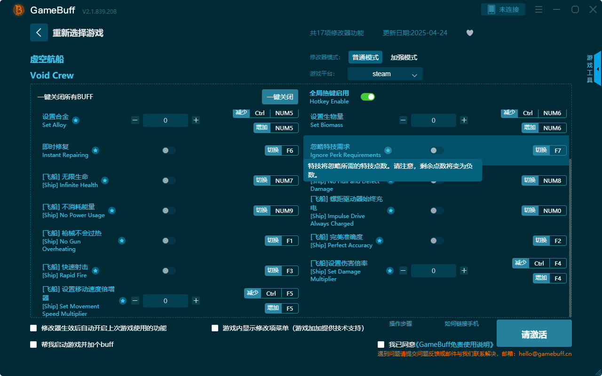Click the star beside Ignore Perk Requirements

tap(388, 150)
